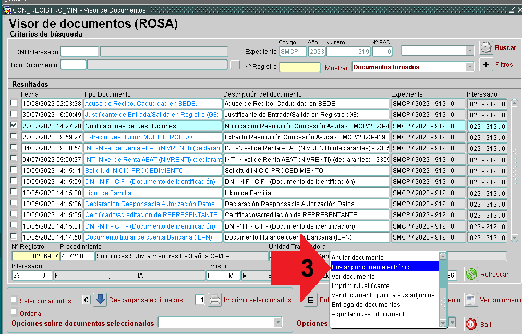
Task: Enable the Seleccionar todos checkbox
Action: click(14, 301)
